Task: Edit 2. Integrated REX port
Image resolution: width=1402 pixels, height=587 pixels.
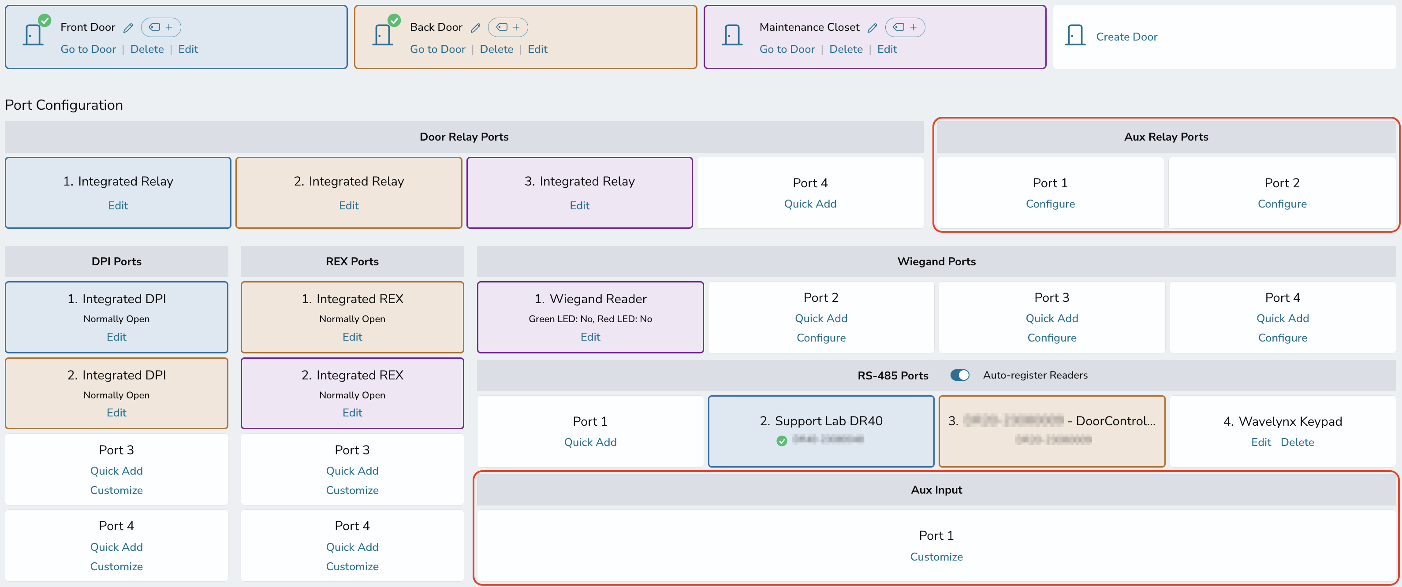Action: [352, 412]
